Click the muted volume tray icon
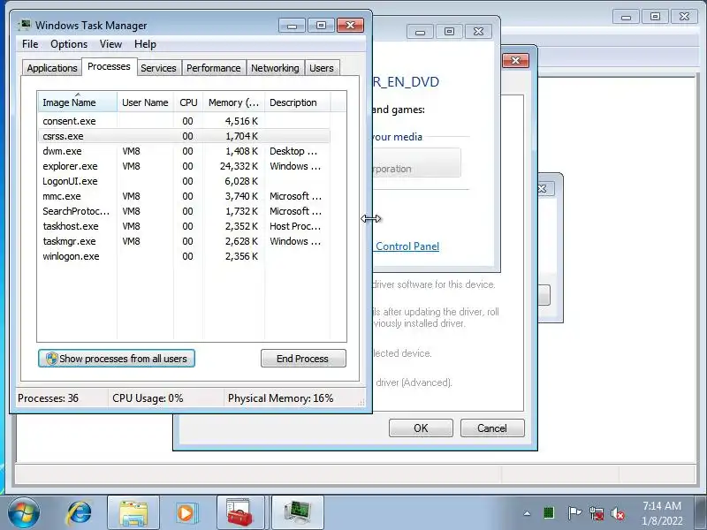 (x=618, y=513)
